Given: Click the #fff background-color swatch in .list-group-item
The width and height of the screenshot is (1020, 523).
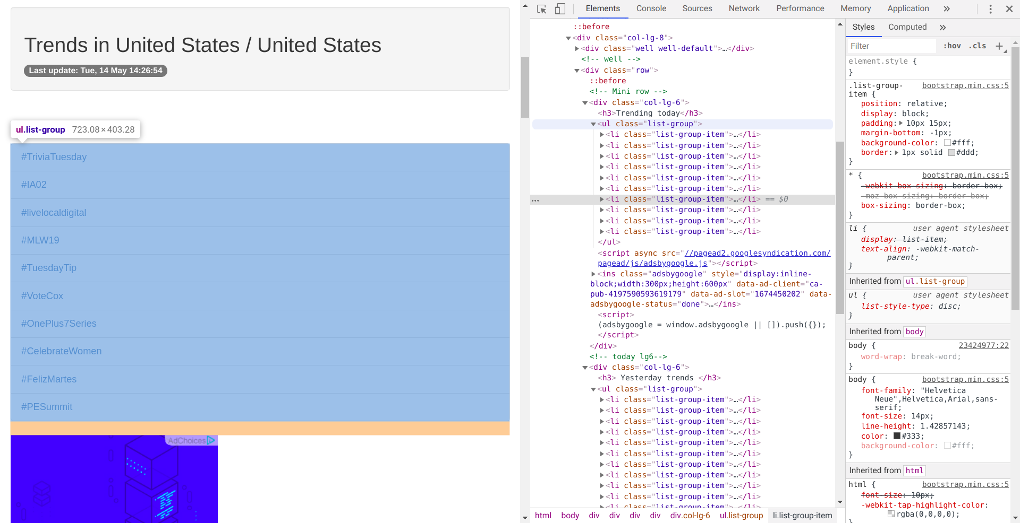Looking at the screenshot, I should coord(947,143).
